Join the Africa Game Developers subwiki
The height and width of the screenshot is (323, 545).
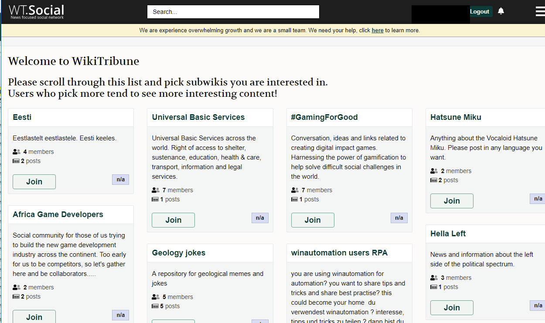[34, 317]
